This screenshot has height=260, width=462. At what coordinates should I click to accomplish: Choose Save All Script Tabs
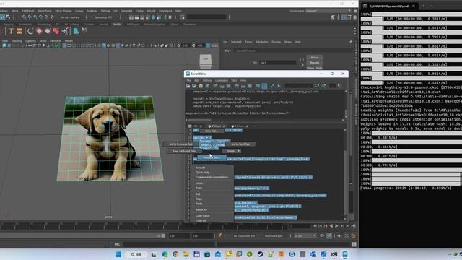click(x=185, y=151)
